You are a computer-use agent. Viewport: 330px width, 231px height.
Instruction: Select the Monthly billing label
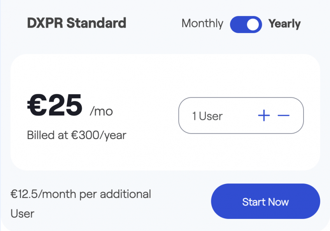(x=202, y=24)
